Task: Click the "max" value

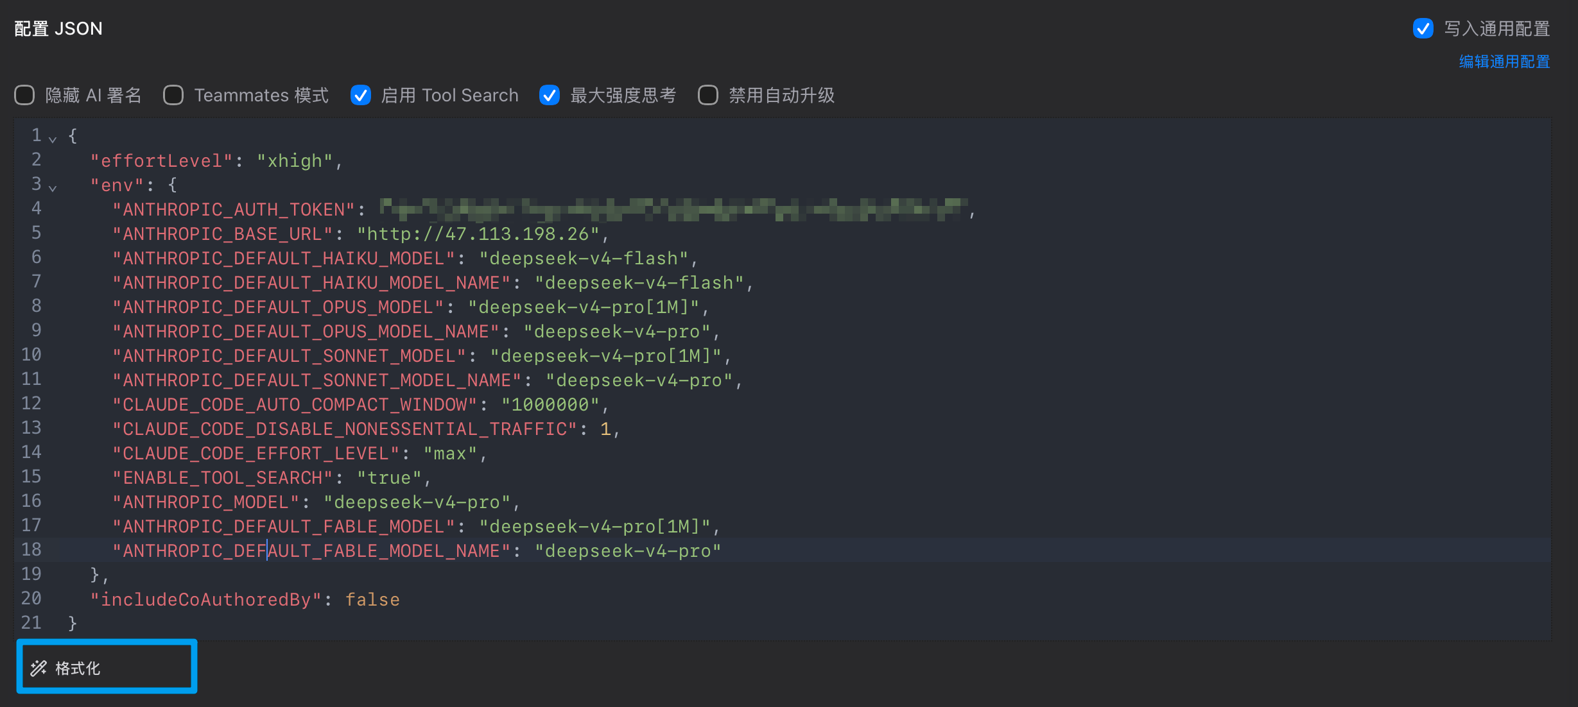Action: [x=450, y=453]
